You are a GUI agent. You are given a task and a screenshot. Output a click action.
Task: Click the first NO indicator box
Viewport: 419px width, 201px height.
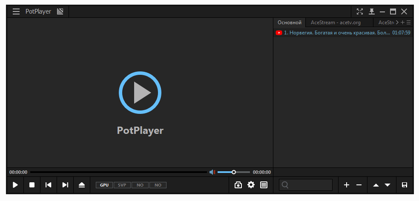(x=140, y=185)
